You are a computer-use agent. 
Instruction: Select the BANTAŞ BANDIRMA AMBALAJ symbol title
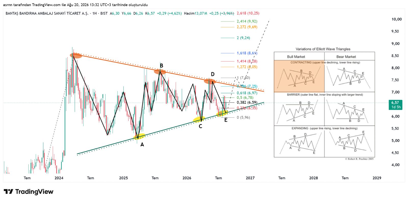47,14
